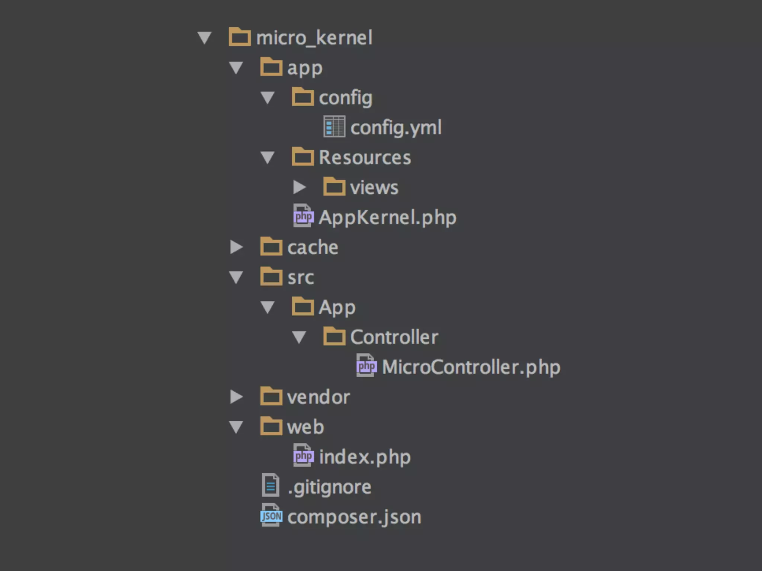Select the Resources folder label

tap(365, 157)
